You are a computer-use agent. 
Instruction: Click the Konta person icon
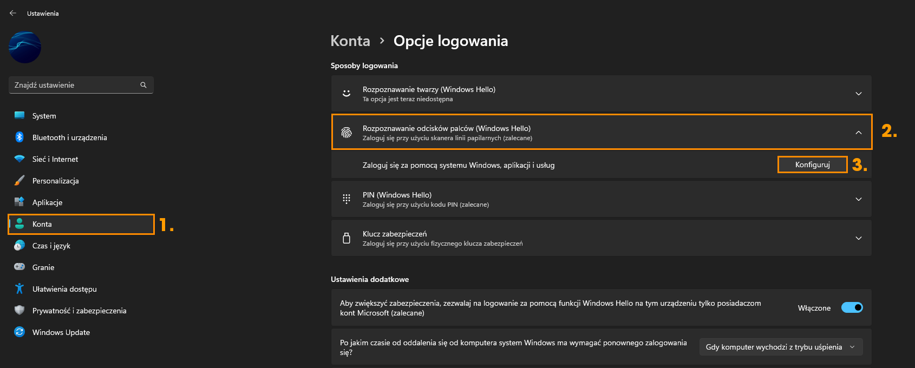click(x=19, y=224)
